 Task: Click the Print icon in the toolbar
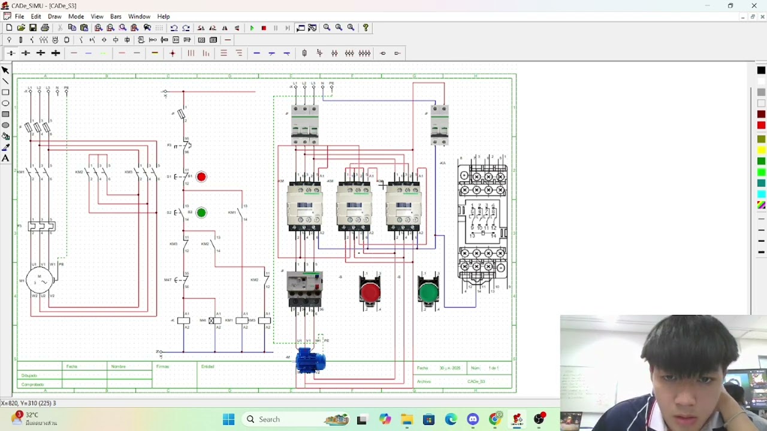pyautogui.click(x=45, y=28)
